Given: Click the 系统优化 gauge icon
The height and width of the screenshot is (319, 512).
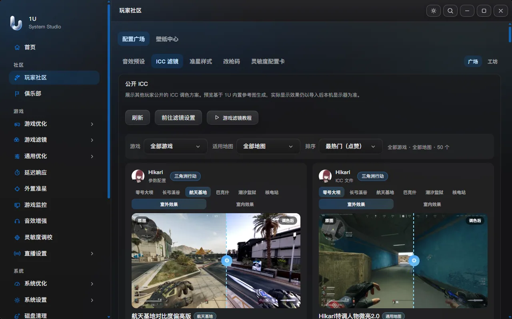Looking at the screenshot, I should 17,283.
